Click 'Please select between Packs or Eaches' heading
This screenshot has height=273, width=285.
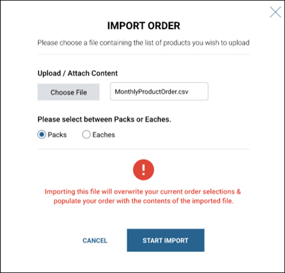coord(104,119)
